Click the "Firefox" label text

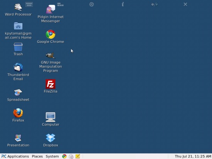coord(18,120)
